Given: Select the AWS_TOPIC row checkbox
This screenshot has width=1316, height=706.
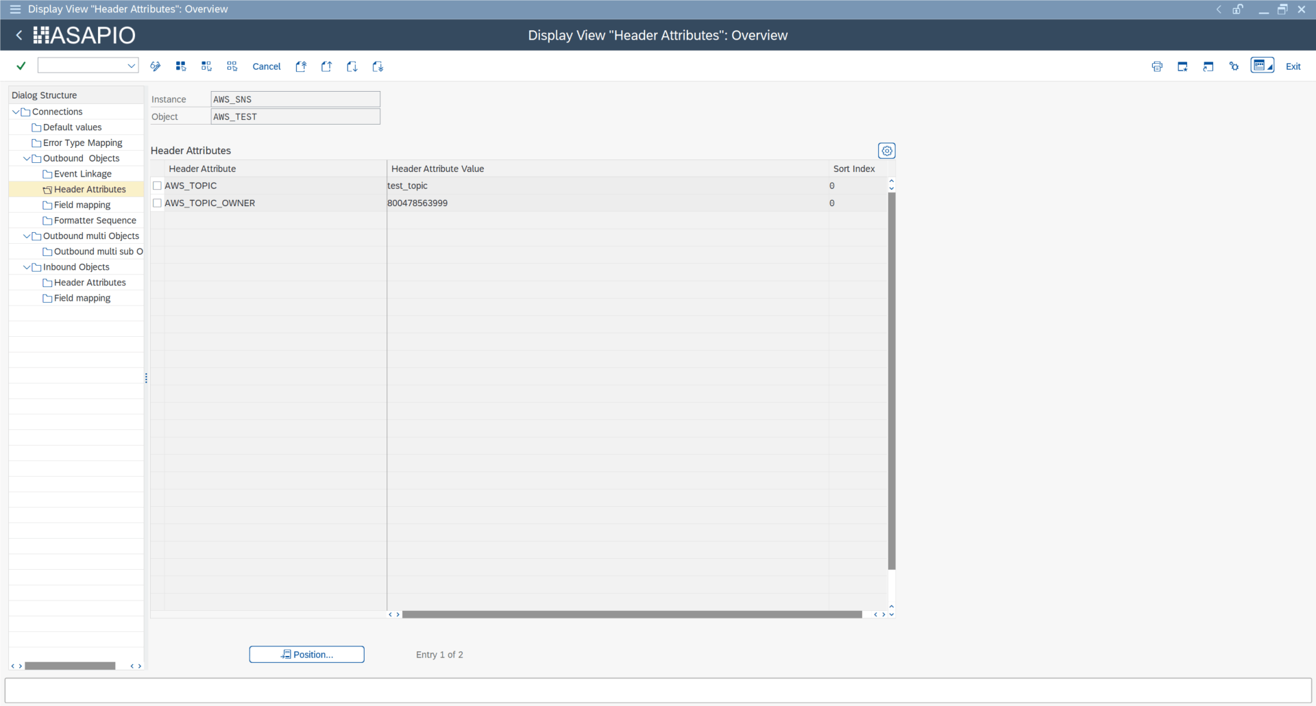Looking at the screenshot, I should pos(157,186).
